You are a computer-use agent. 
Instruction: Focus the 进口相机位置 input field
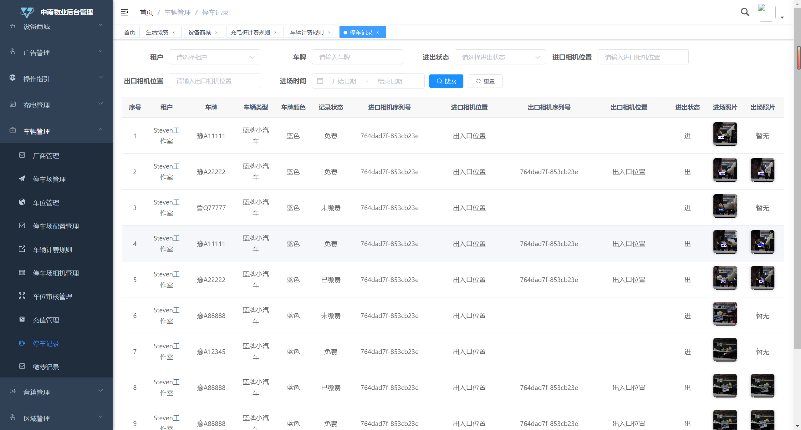tap(643, 57)
